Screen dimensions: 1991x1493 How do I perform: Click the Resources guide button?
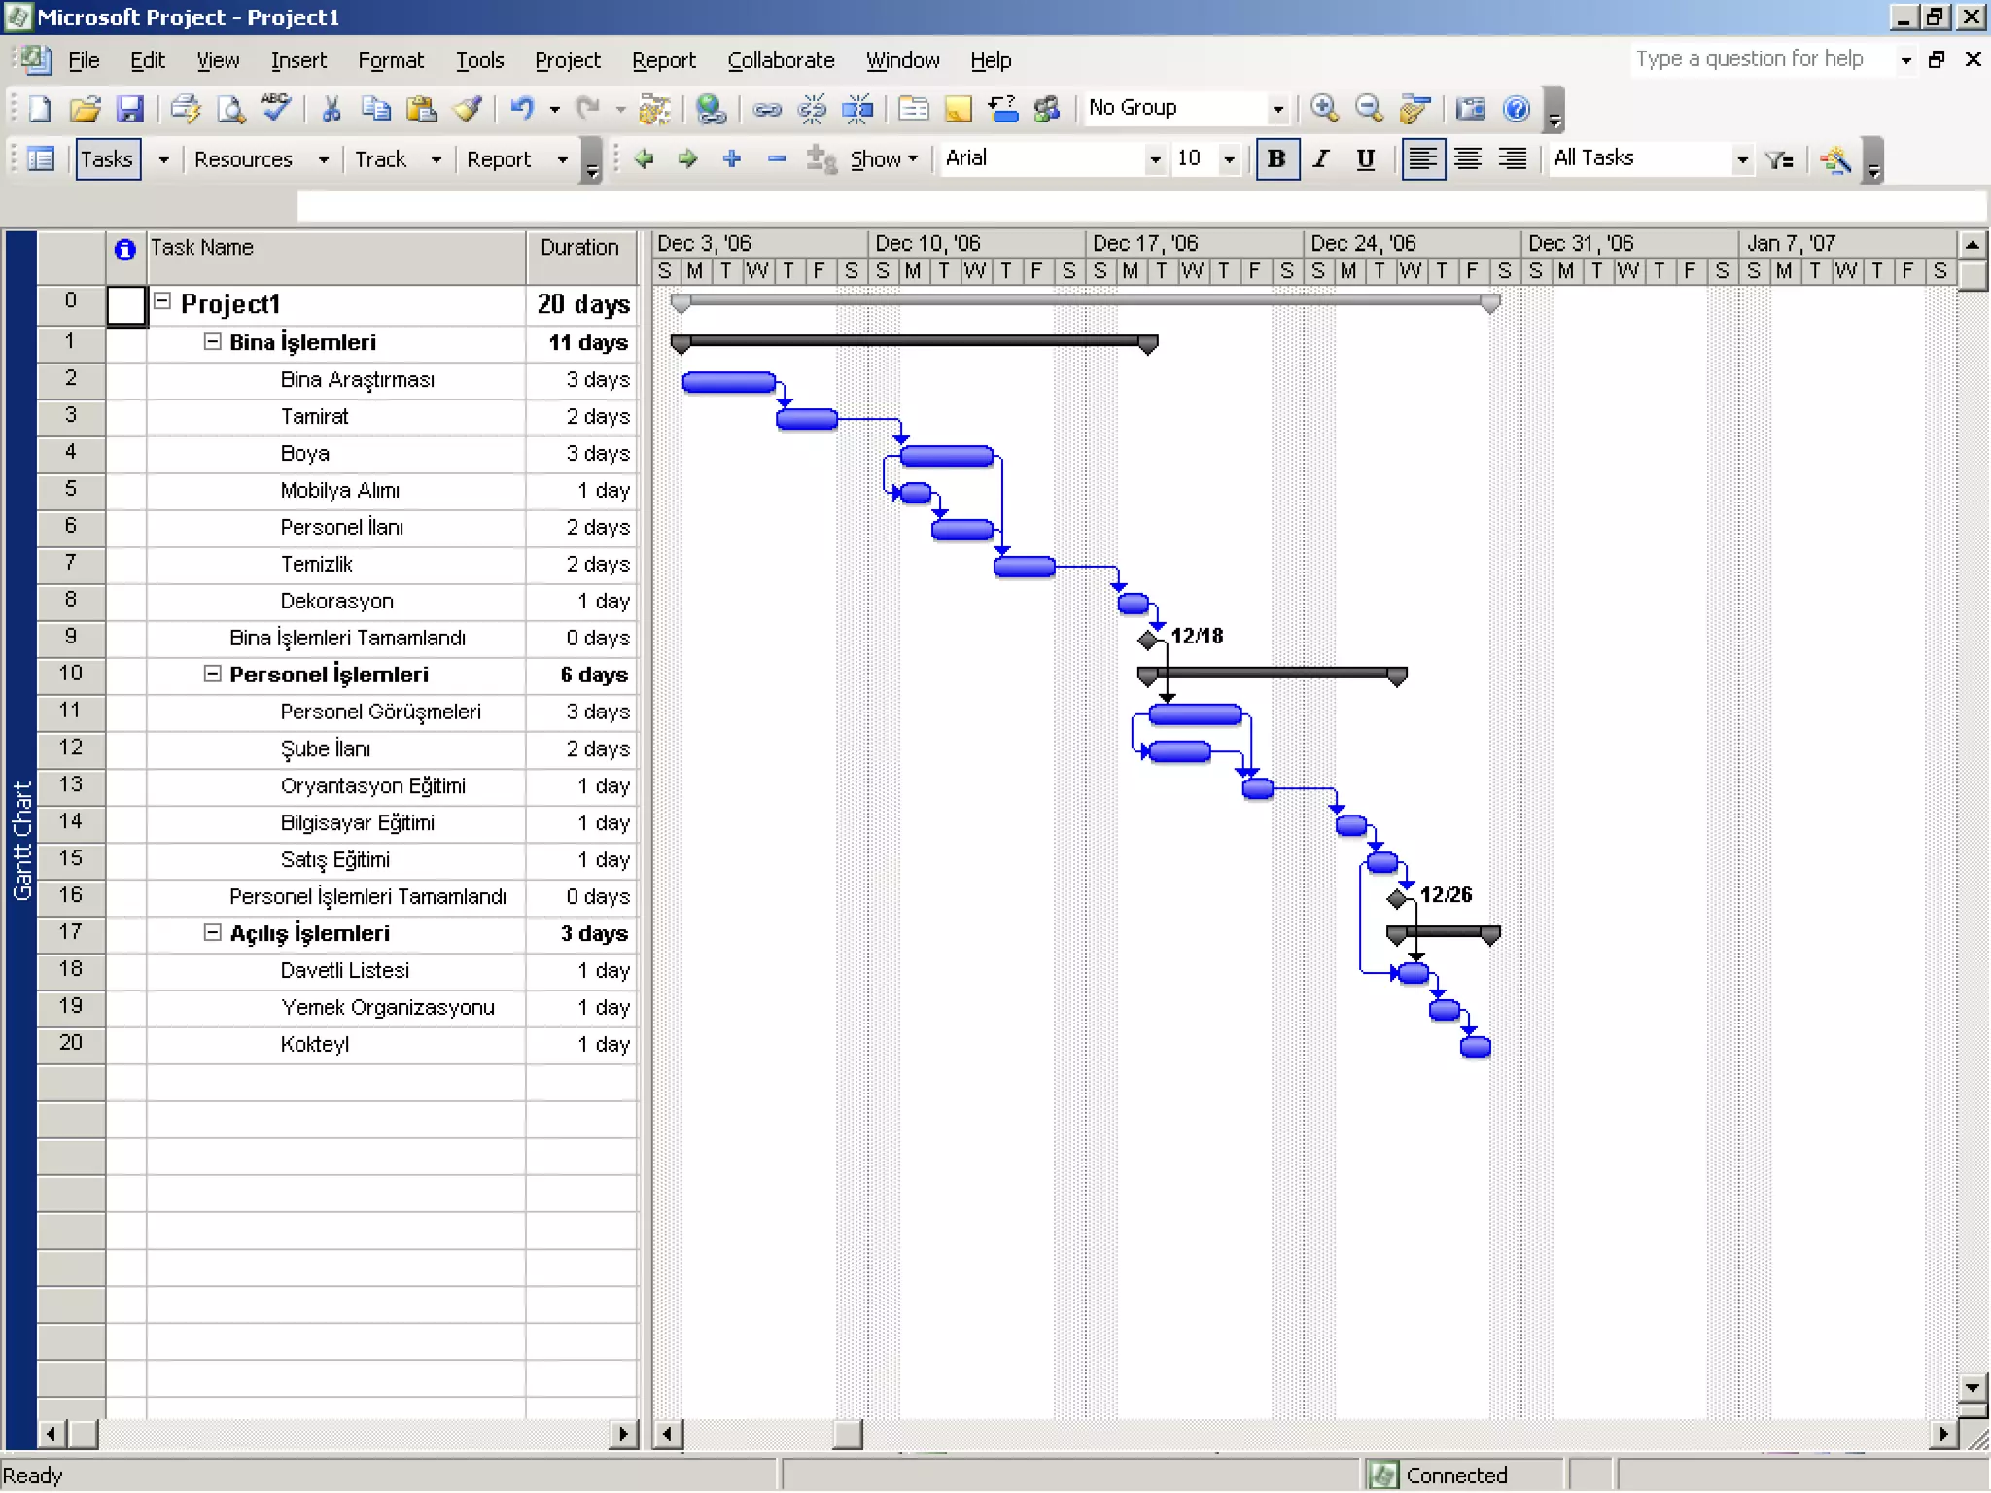pyautogui.click(x=243, y=159)
